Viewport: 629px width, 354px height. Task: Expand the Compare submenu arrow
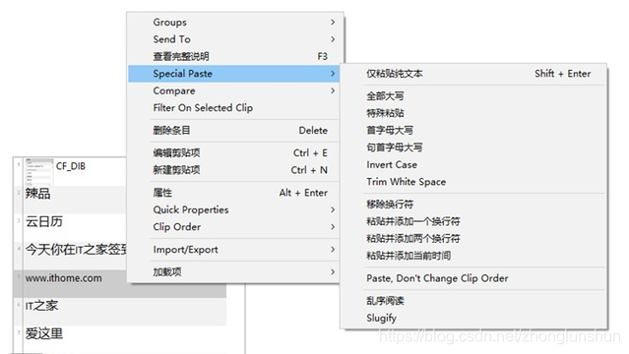pyautogui.click(x=333, y=90)
